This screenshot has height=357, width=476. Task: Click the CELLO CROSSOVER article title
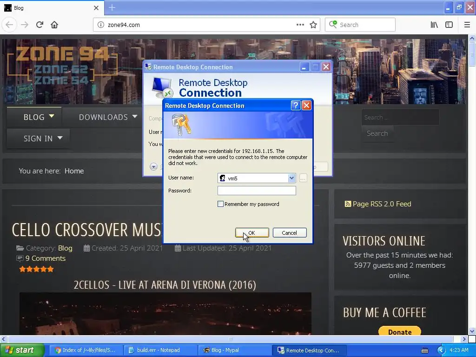(x=87, y=230)
